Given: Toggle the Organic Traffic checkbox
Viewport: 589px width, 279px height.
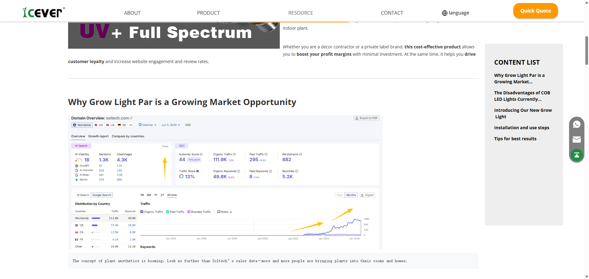Looking at the screenshot, I should coord(142,212).
